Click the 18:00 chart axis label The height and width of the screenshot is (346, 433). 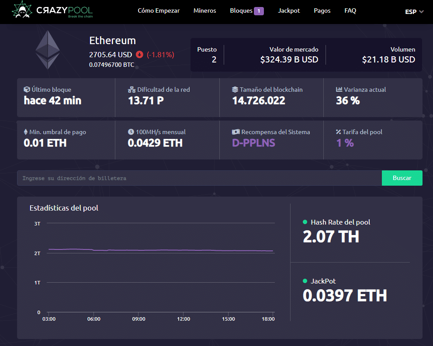(x=268, y=319)
